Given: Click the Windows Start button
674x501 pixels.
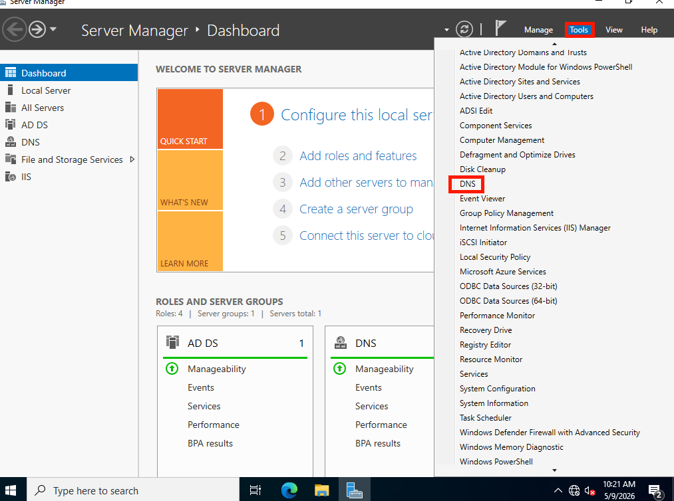Looking at the screenshot, I should pyautogui.click(x=11, y=490).
